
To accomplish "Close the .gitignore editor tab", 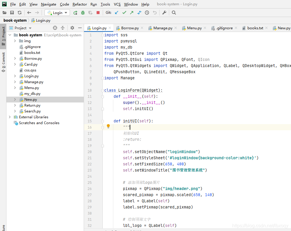I will (236, 28).
